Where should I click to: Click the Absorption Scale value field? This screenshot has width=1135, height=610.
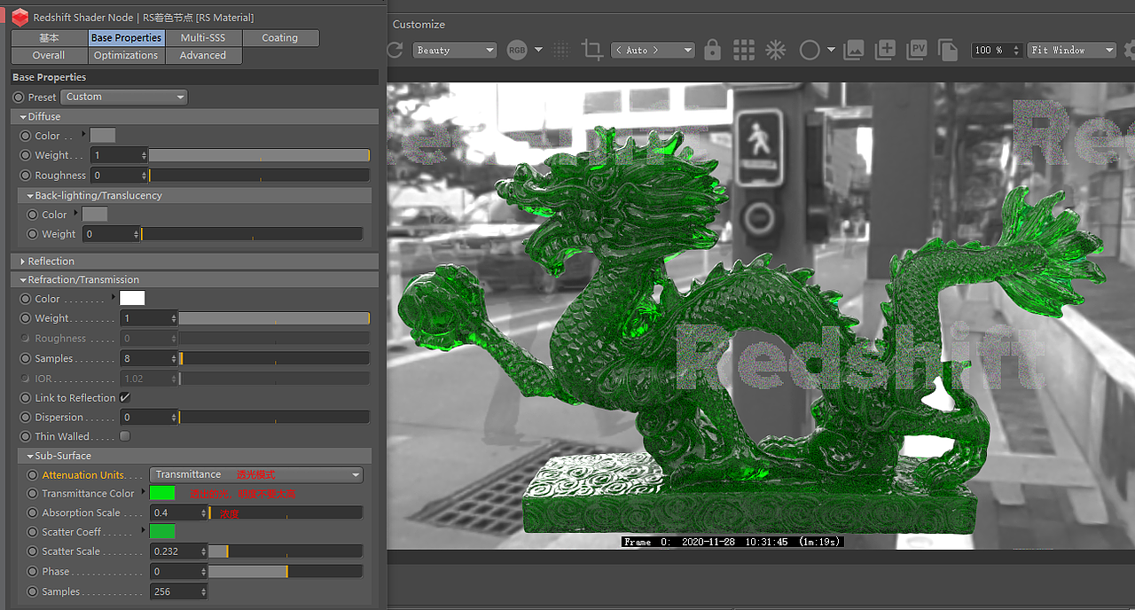pyautogui.click(x=178, y=512)
